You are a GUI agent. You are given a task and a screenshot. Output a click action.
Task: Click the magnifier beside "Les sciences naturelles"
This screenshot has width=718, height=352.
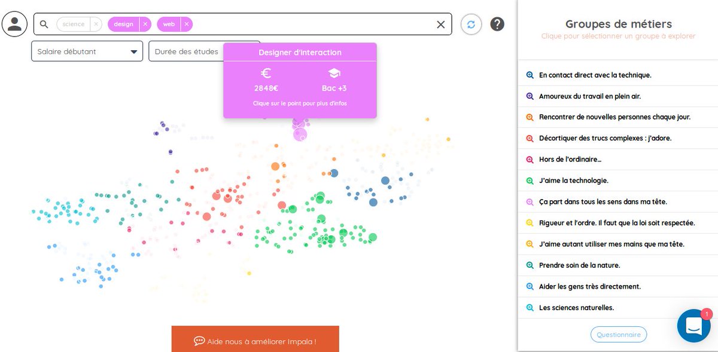point(530,307)
